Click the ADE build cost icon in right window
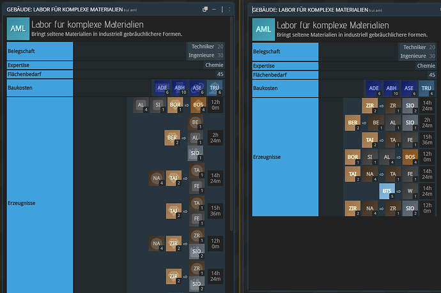The width and height of the screenshot is (441, 293). (x=374, y=88)
